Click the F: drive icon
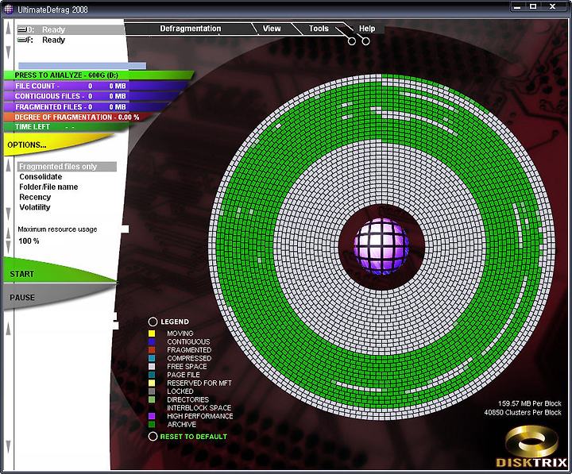This screenshot has height=474, width=572. point(22,40)
